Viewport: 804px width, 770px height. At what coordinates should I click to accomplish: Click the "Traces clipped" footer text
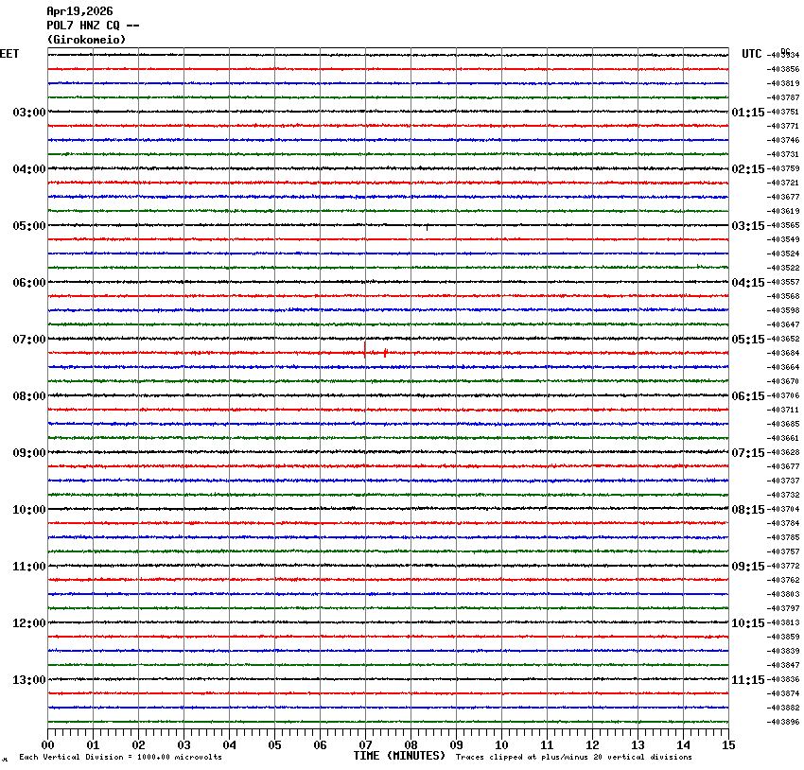[573, 757]
